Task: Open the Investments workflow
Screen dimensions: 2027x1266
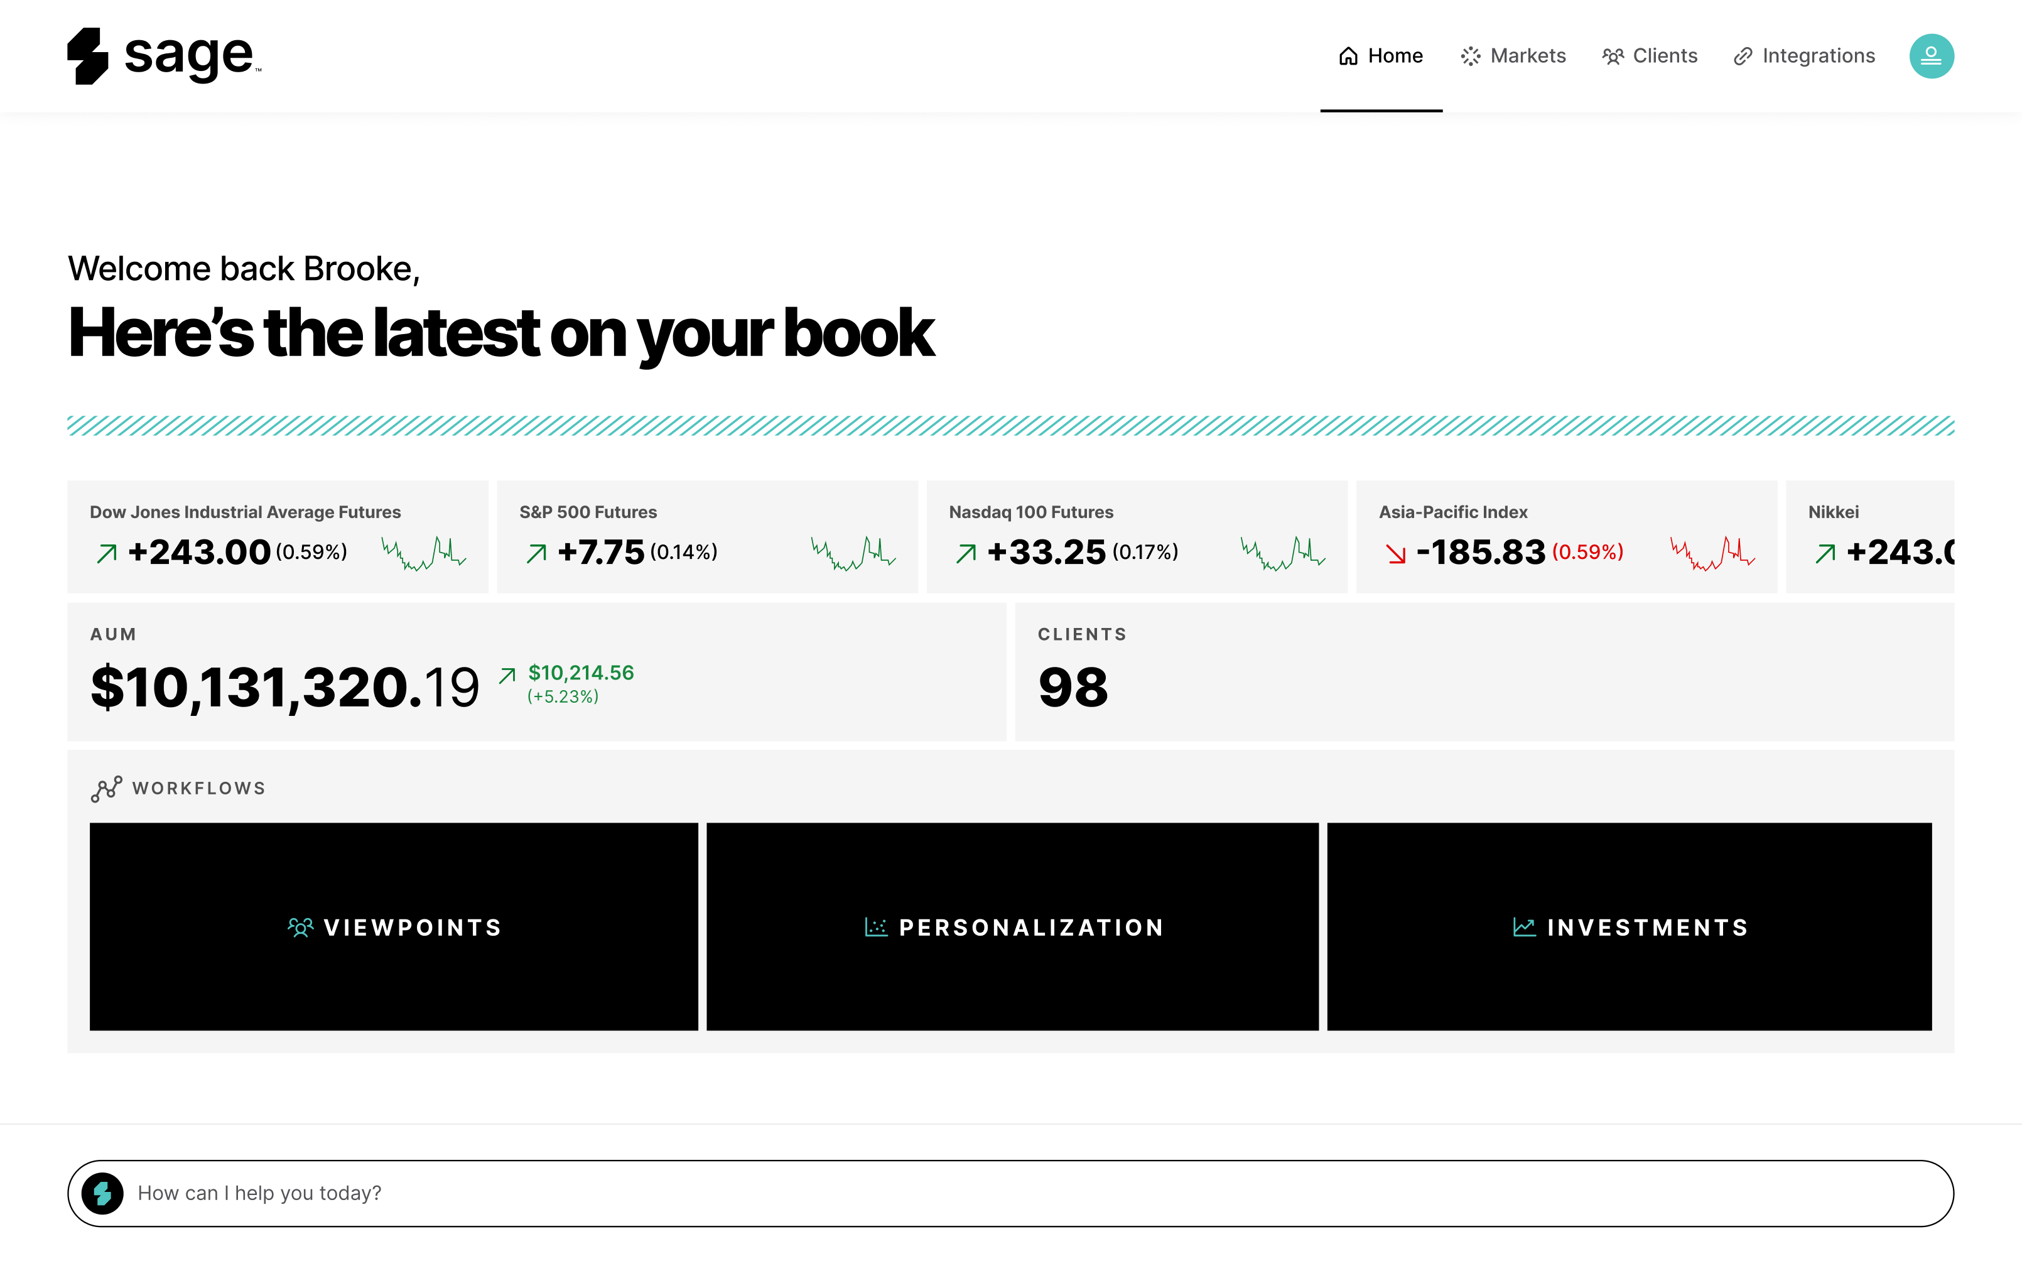Action: coord(1630,926)
